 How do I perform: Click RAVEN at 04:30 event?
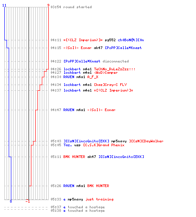click(x=69, y=77)
